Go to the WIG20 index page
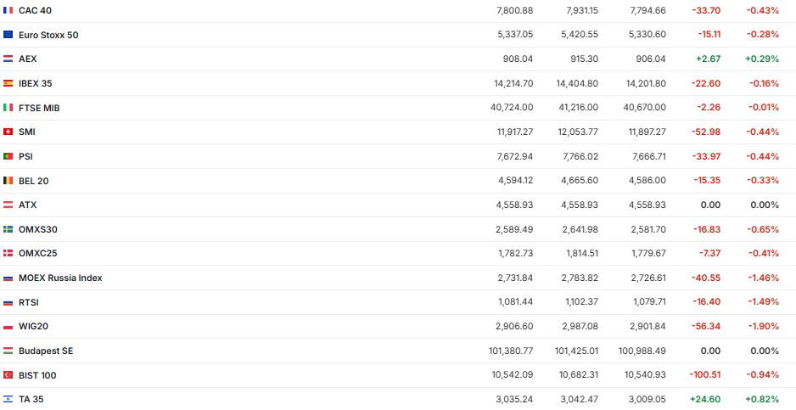 click(31, 327)
